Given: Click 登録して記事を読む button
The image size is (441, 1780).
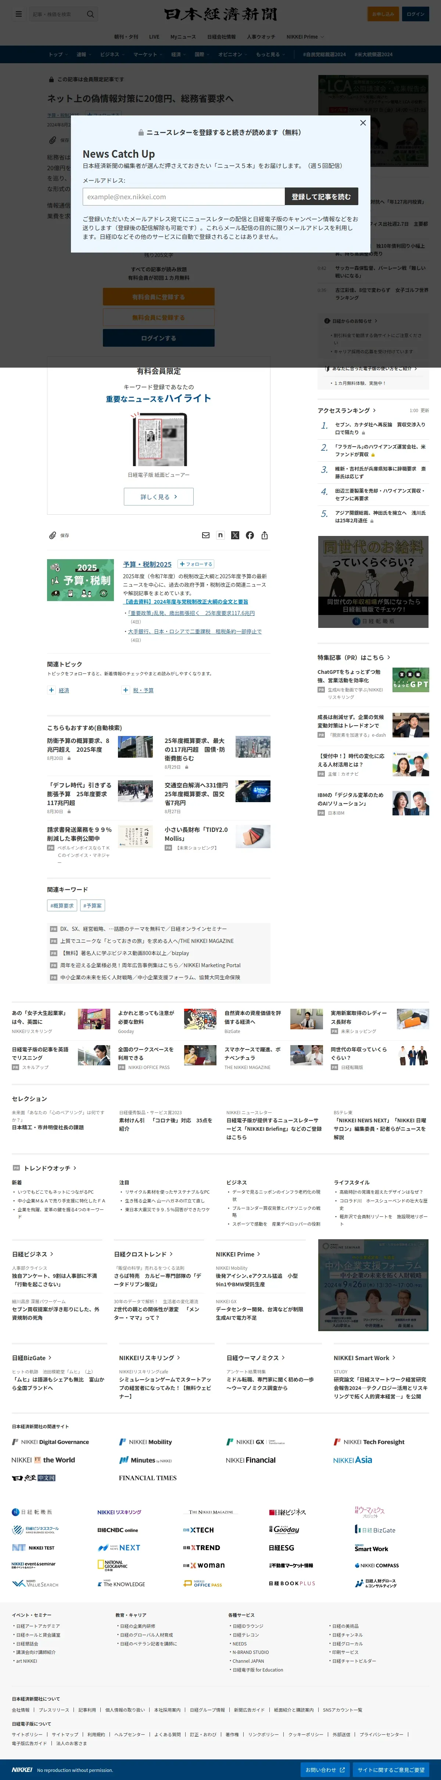Looking at the screenshot, I should (x=321, y=196).
